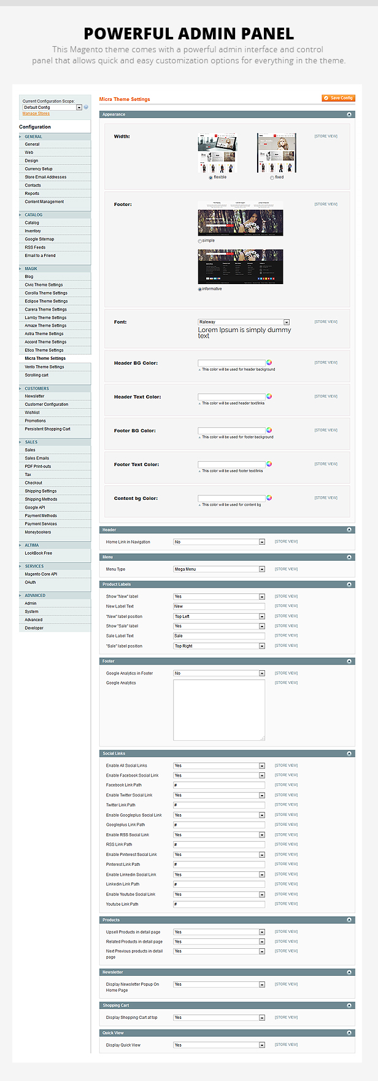Collapse the Newsletter section arrow icon
Viewport: 378px width, 1081px height.
349,972
